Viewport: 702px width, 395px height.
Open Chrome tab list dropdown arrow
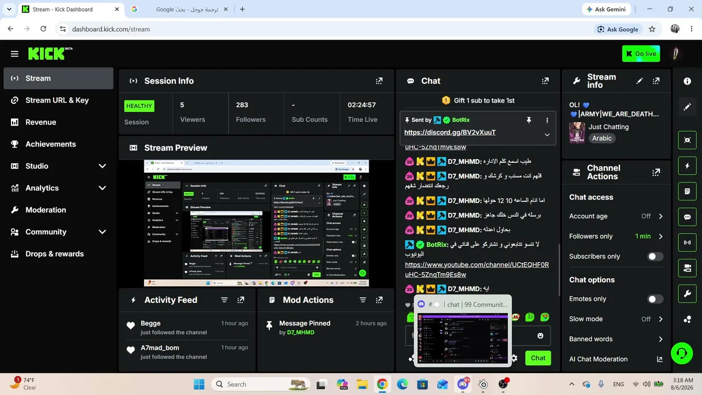(x=9, y=9)
